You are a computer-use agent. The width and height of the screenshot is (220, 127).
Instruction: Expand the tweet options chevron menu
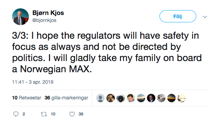click(x=205, y=17)
